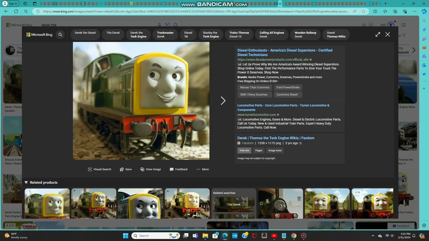The image size is (429, 241).
Task: Save the Derek image to collection
Action: click(126, 169)
